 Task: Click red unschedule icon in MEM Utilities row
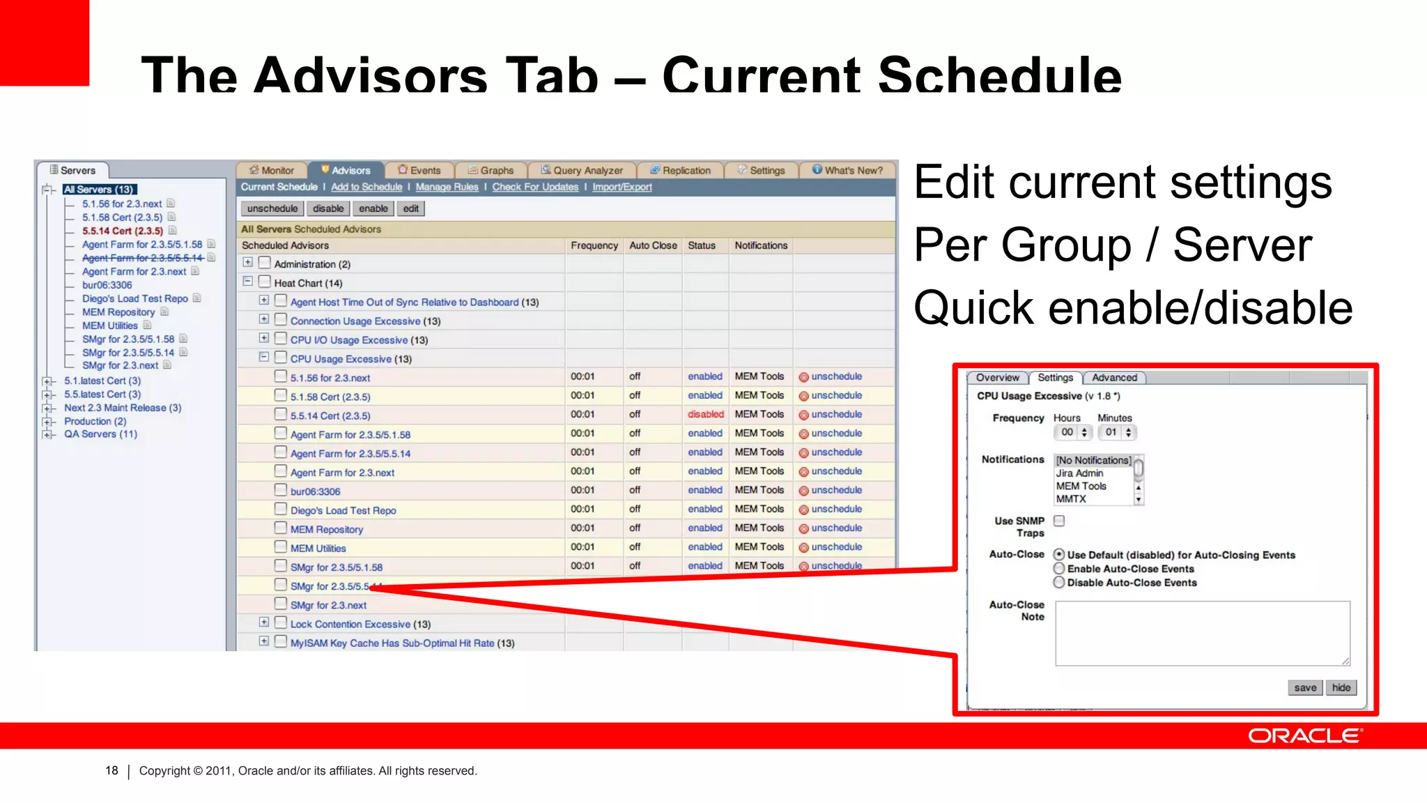click(x=803, y=547)
